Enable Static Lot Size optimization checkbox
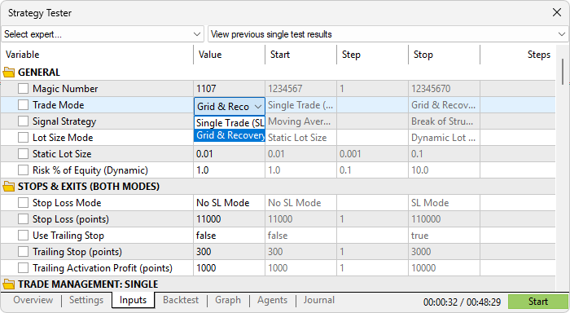The image size is (570, 313). [x=23, y=154]
